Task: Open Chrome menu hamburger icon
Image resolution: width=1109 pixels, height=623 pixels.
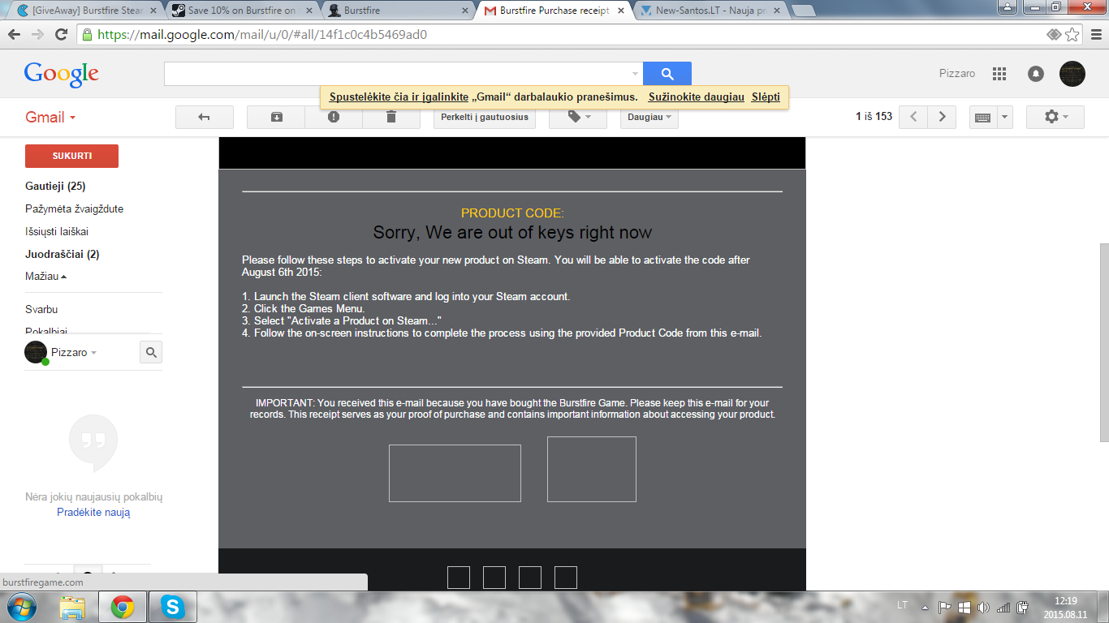Action: coord(1094,35)
